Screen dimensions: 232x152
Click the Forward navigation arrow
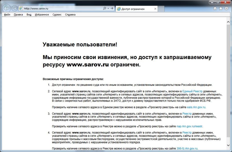14,8
